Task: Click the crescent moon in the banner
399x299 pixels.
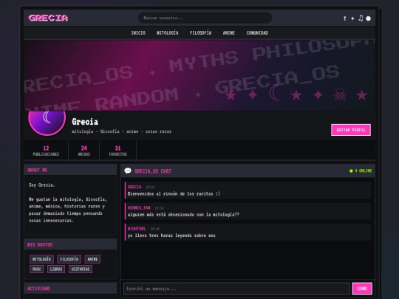Action: 275,92
